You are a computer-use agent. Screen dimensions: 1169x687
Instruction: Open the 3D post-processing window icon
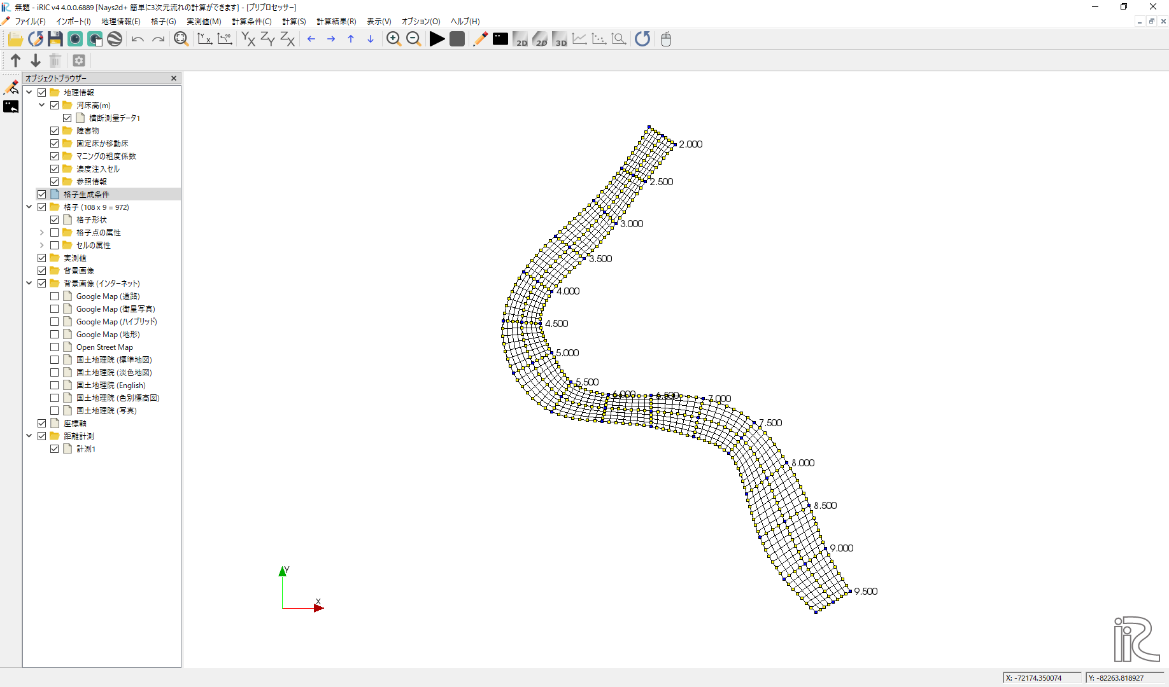pos(560,39)
